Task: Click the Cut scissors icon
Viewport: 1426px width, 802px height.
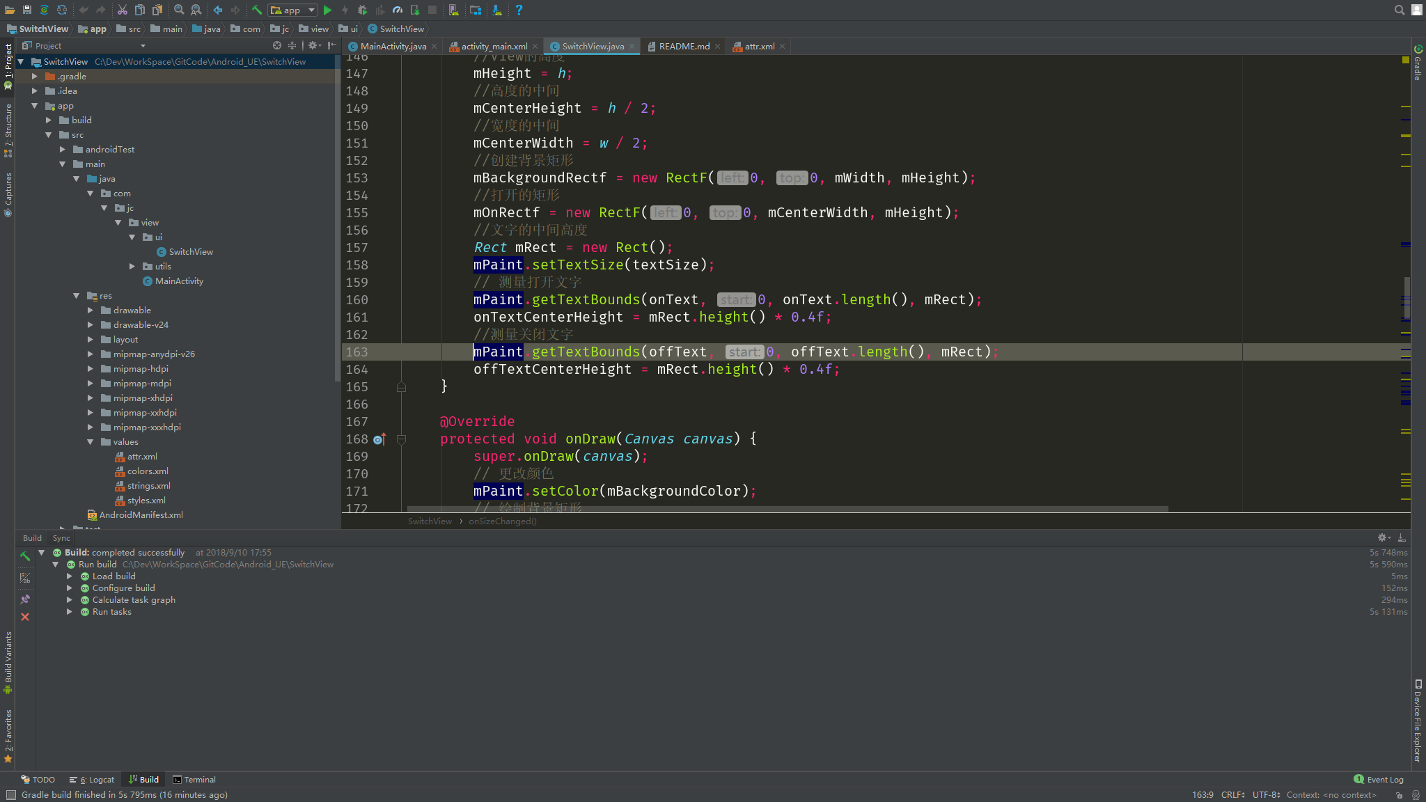Action: (123, 10)
